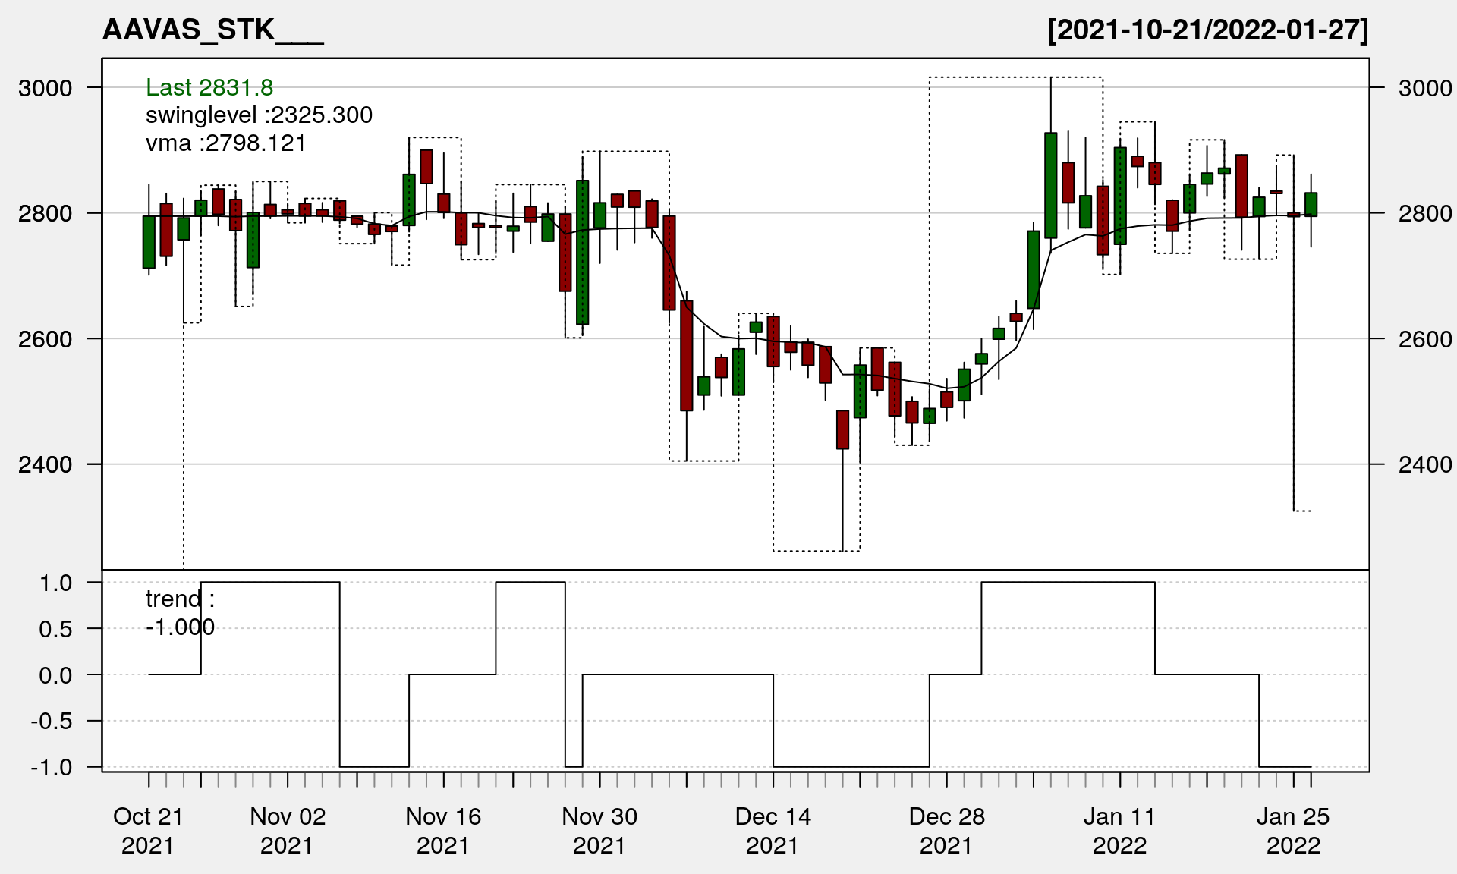Screen dimensions: 1457x874
Task: Click the 3000 label on left price axis
Action: (x=45, y=88)
